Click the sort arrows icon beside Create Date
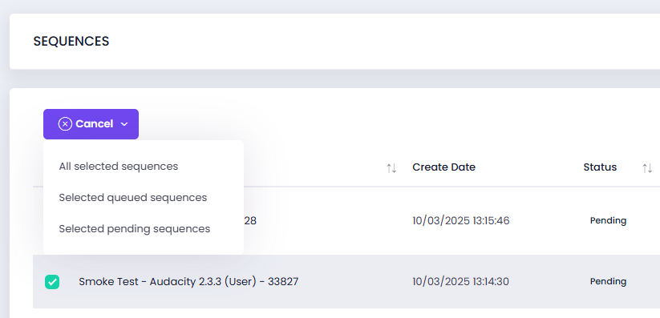The image size is (660, 318). tap(391, 168)
